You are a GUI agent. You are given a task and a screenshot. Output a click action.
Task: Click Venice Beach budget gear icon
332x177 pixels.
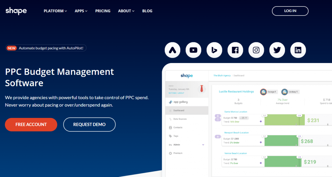(261, 163)
